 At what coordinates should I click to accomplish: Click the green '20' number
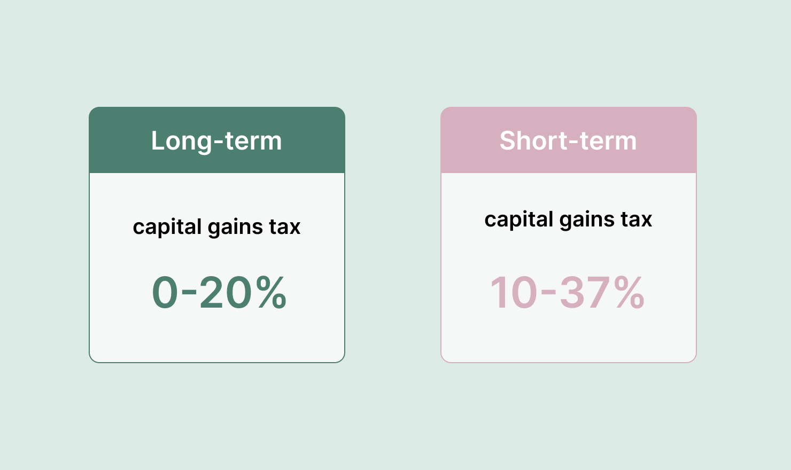(x=225, y=293)
